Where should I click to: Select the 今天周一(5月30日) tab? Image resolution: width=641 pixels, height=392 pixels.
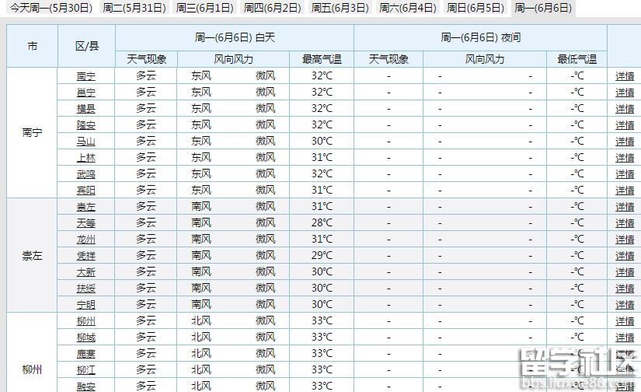tap(51, 9)
